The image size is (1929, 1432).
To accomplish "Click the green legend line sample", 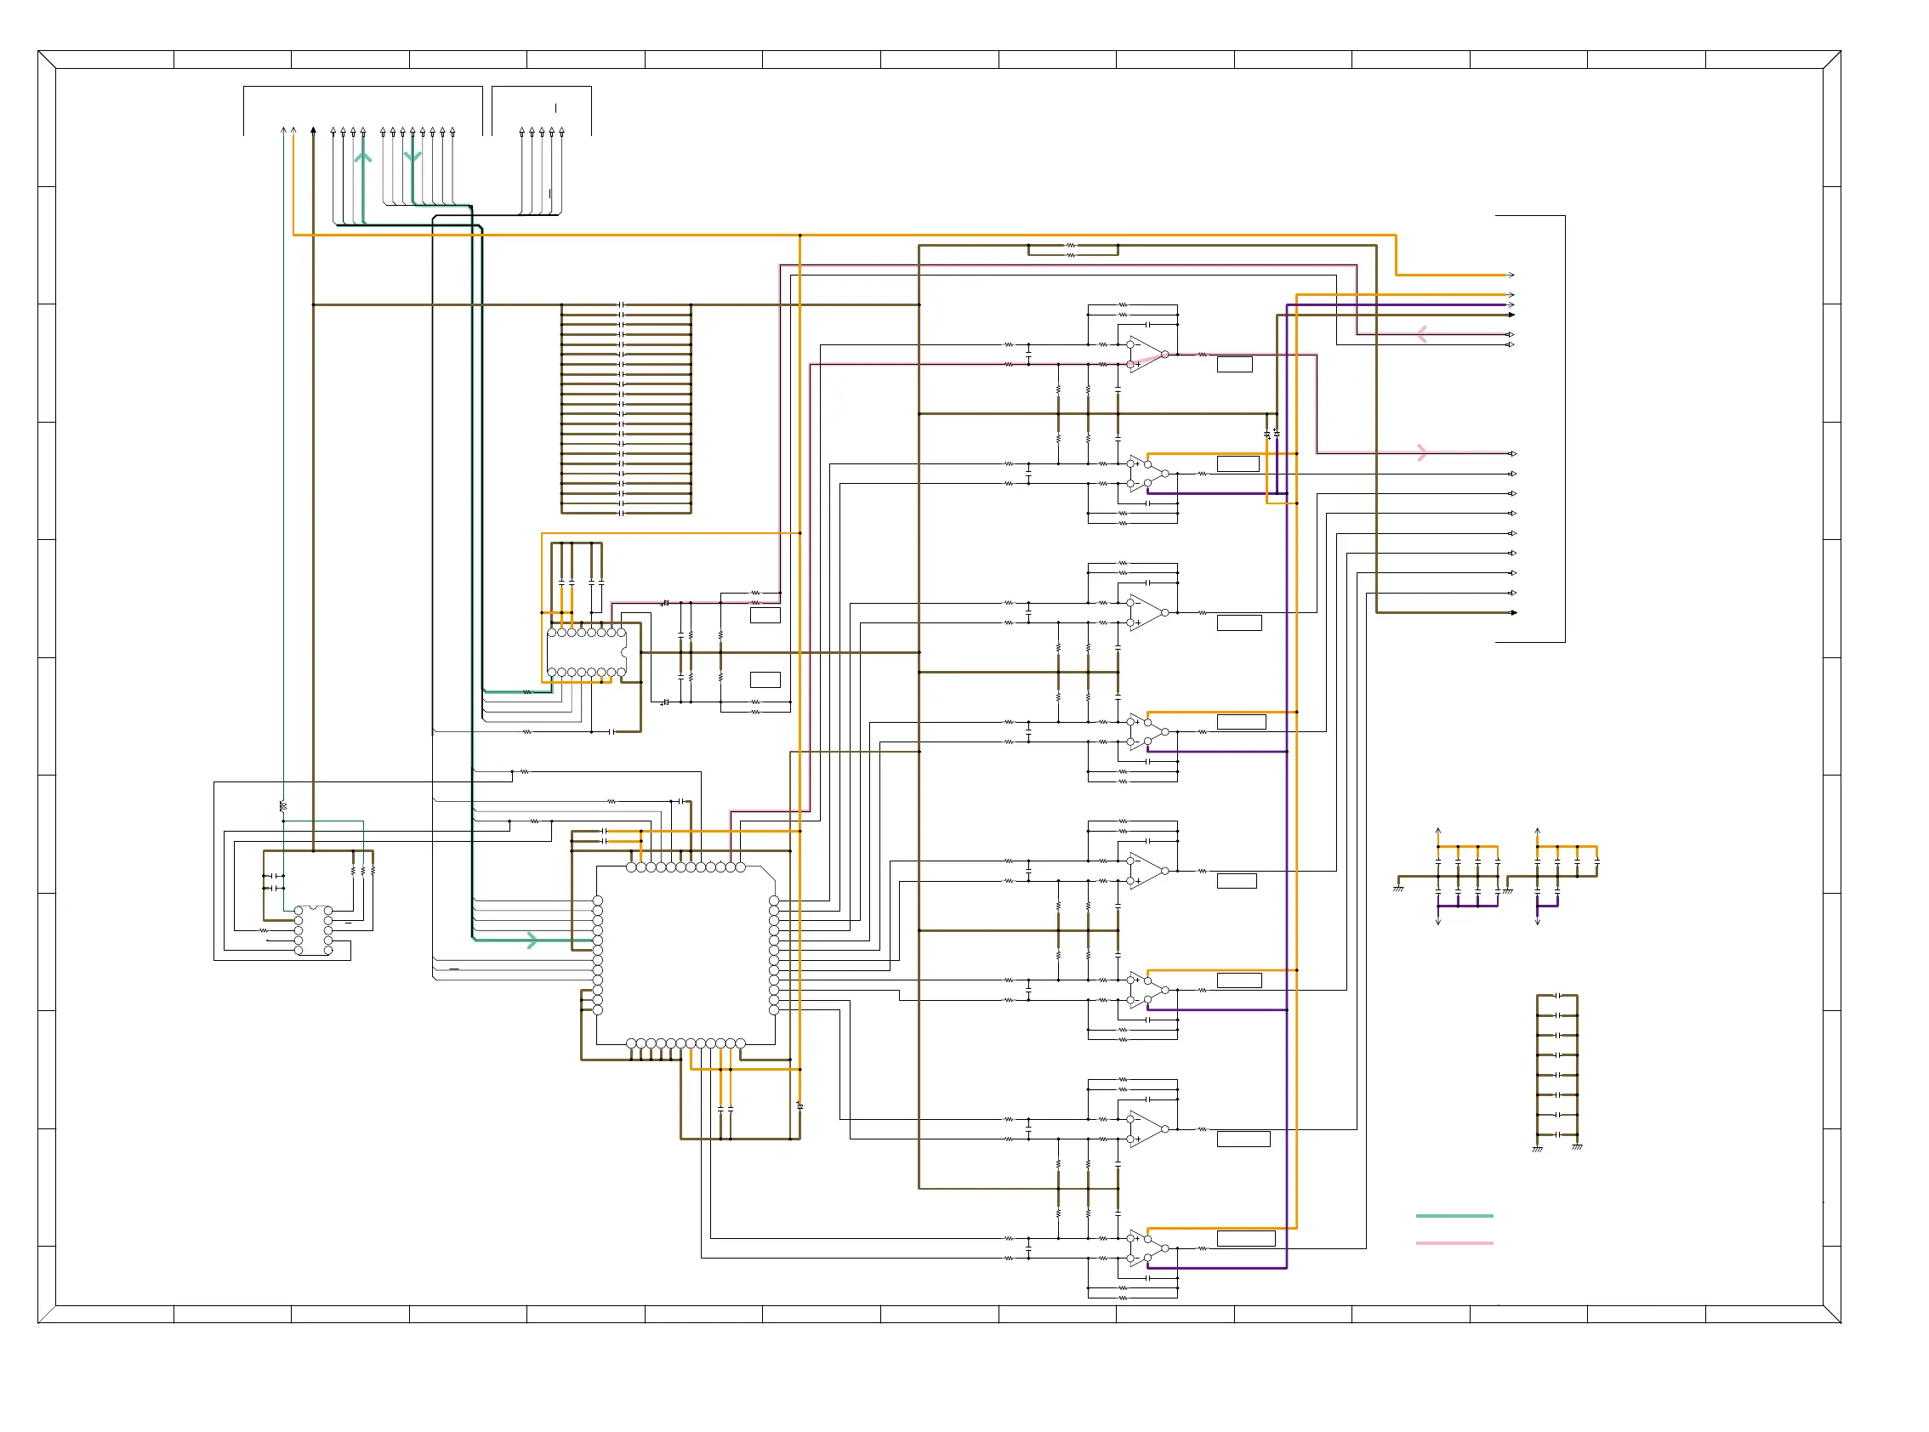I will (x=1454, y=1216).
